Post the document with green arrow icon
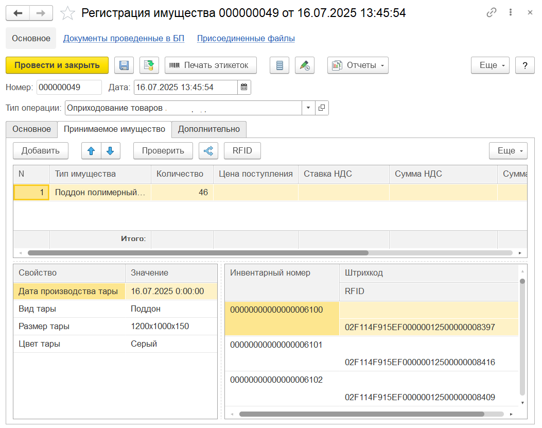Image resolution: width=542 pixels, height=428 pixels. click(x=149, y=65)
